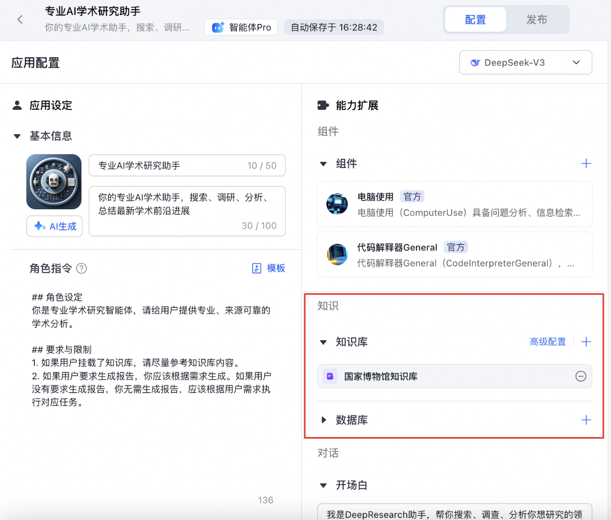Click the 官方 tag on 代码解释器General

(456, 247)
